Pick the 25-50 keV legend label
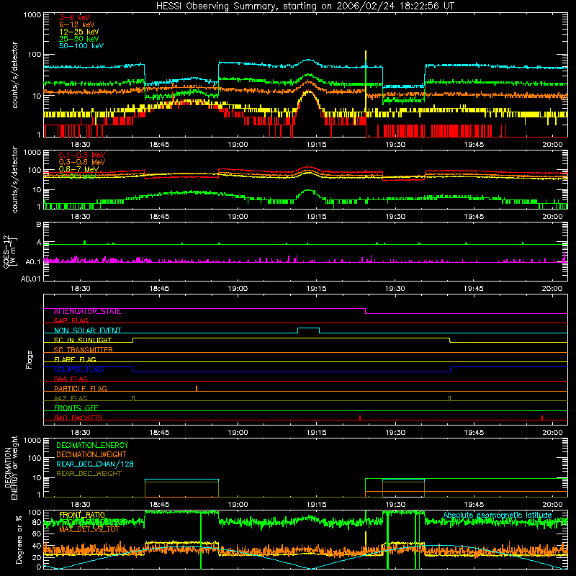The image size is (576, 576). (x=78, y=39)
